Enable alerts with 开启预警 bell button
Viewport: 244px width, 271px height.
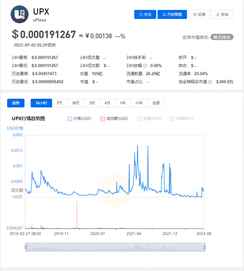[172, 14]
